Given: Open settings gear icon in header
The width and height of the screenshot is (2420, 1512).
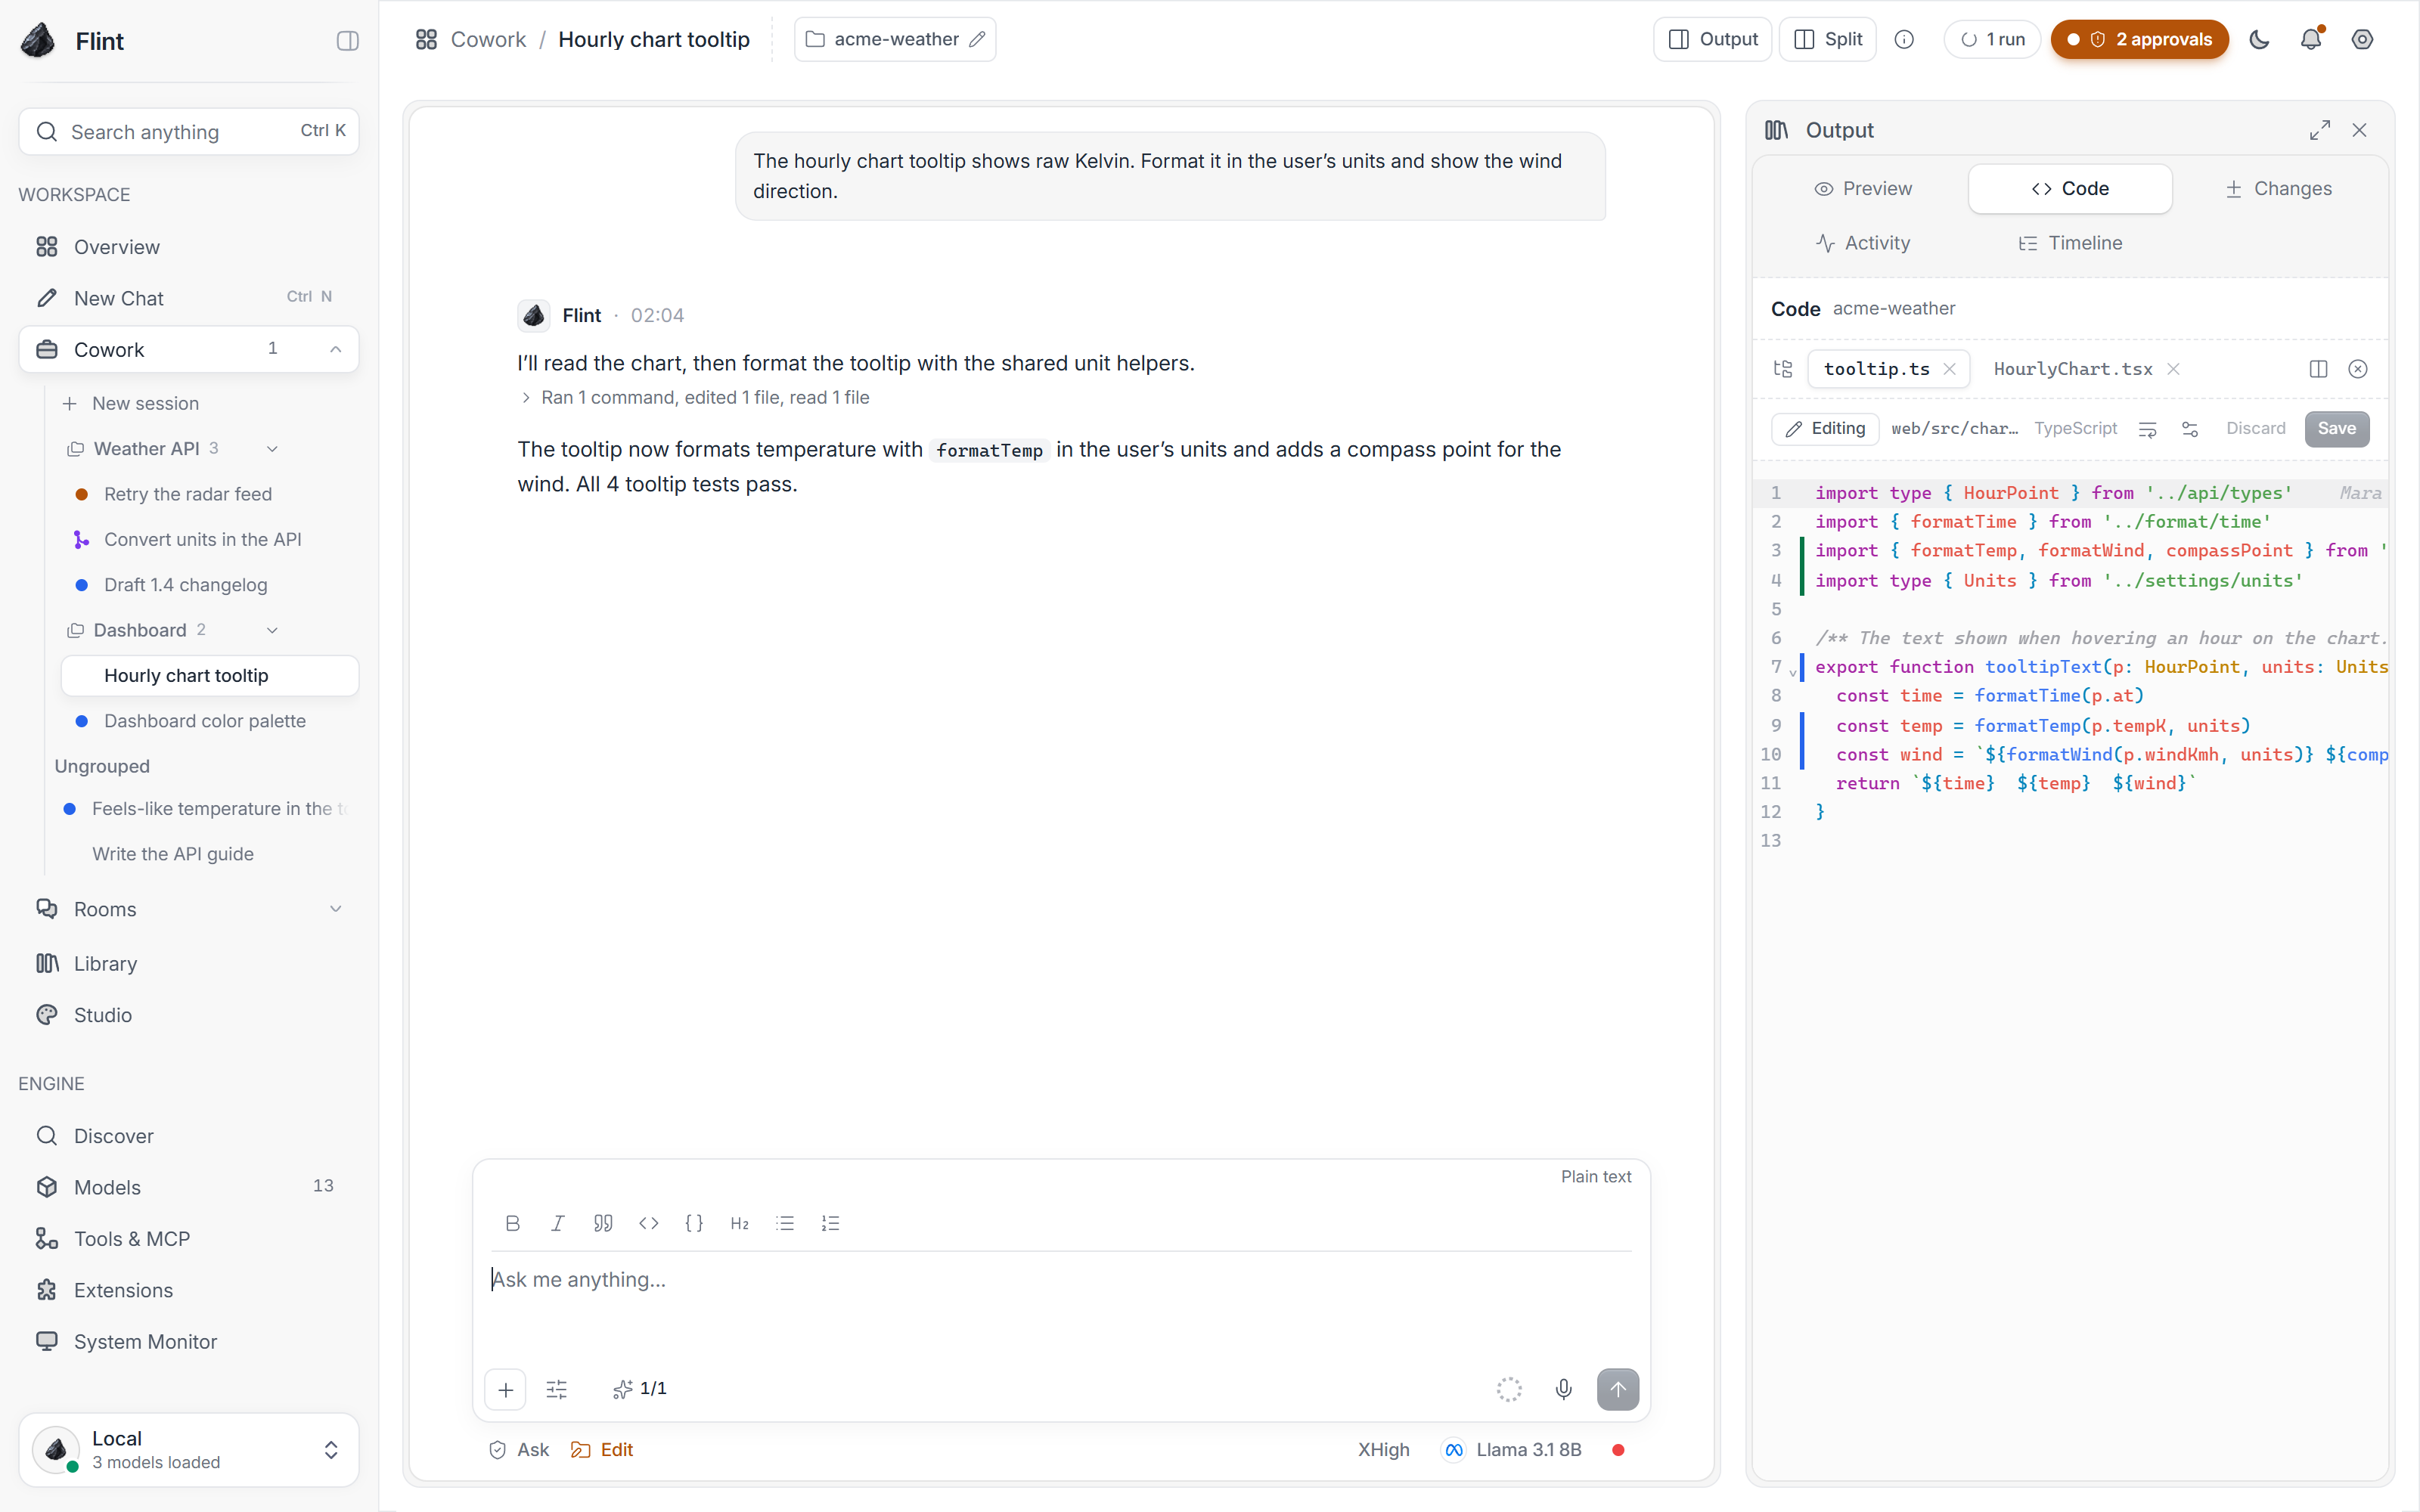Looking at the screenshot, I should pyautogui.click(x=2362, y=40).
